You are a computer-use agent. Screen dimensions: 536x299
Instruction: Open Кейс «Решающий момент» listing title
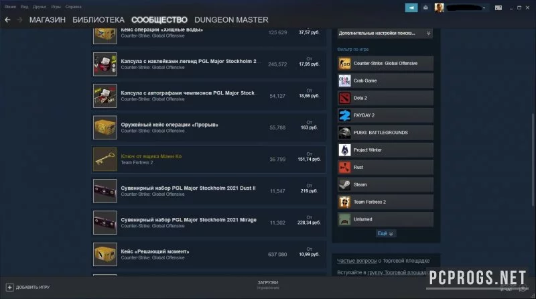(155, 252)
